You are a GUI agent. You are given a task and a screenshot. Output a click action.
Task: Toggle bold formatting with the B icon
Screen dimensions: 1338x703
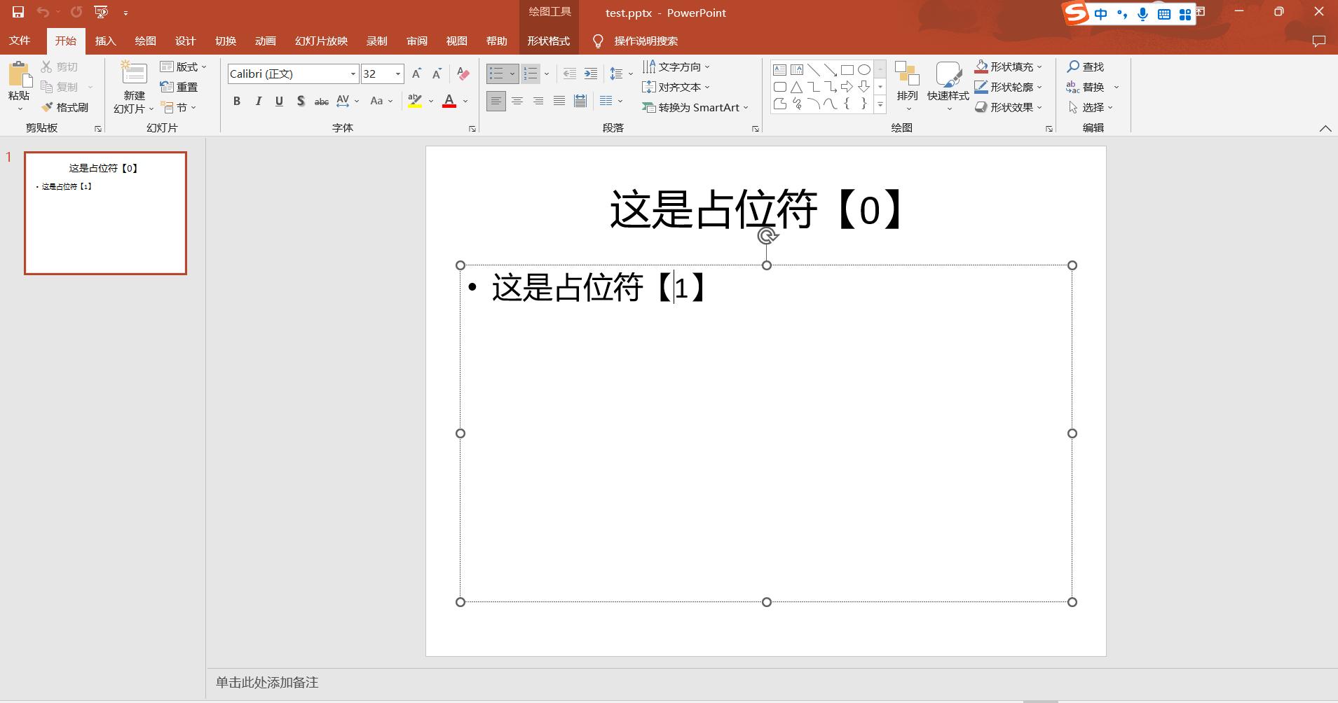tap(236, 101)
